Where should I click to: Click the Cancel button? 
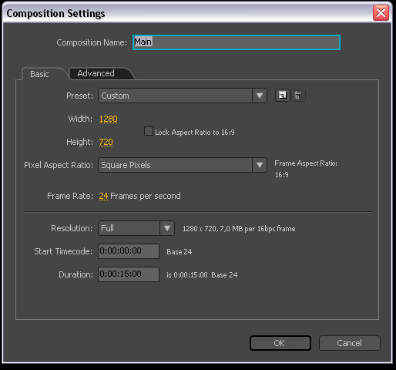(x=350, y=343)
